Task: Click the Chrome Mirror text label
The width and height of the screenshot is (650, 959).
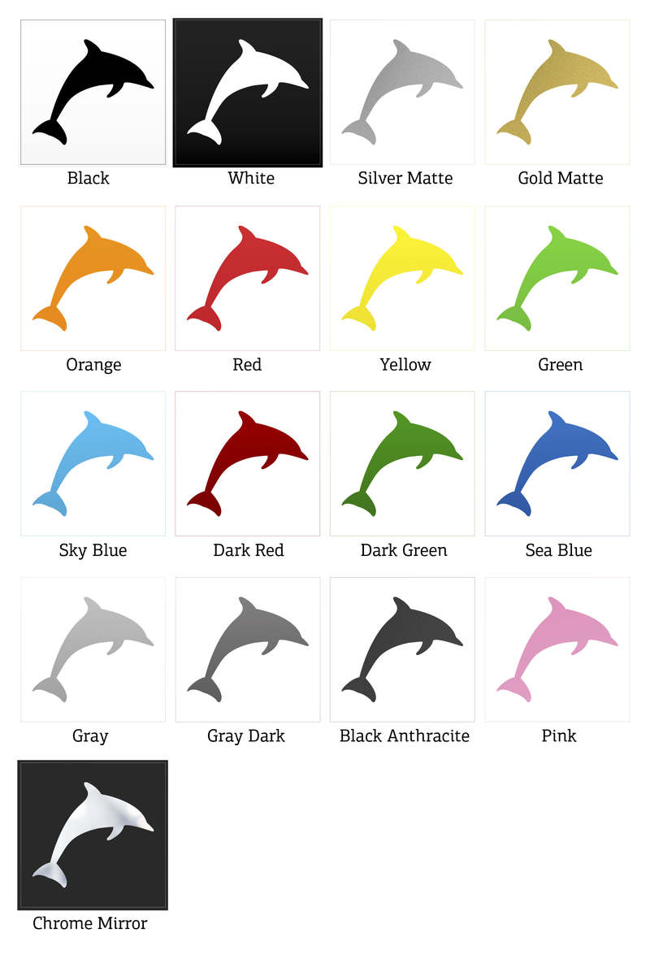Action: (x=90, y=923)
